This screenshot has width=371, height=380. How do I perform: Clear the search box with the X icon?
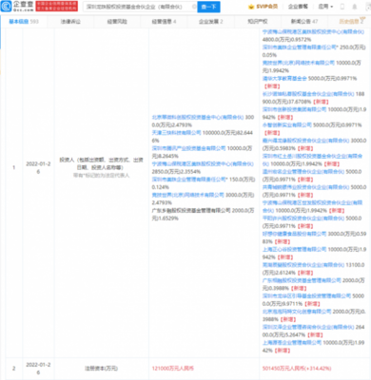194,7
